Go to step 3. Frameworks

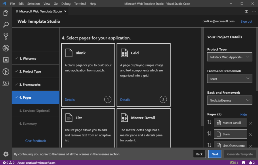[x=36, y=85]
